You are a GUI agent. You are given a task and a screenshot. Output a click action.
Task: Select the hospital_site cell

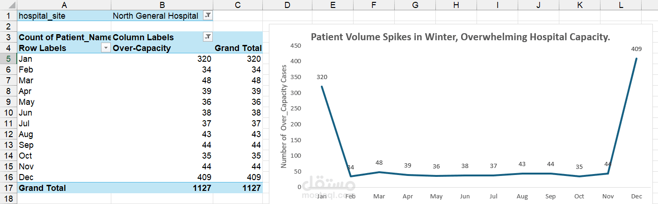pyautogui.click(x=64, y=15)
